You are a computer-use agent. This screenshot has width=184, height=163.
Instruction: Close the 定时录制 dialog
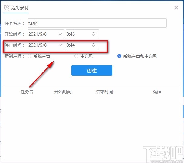pos(176,8)
